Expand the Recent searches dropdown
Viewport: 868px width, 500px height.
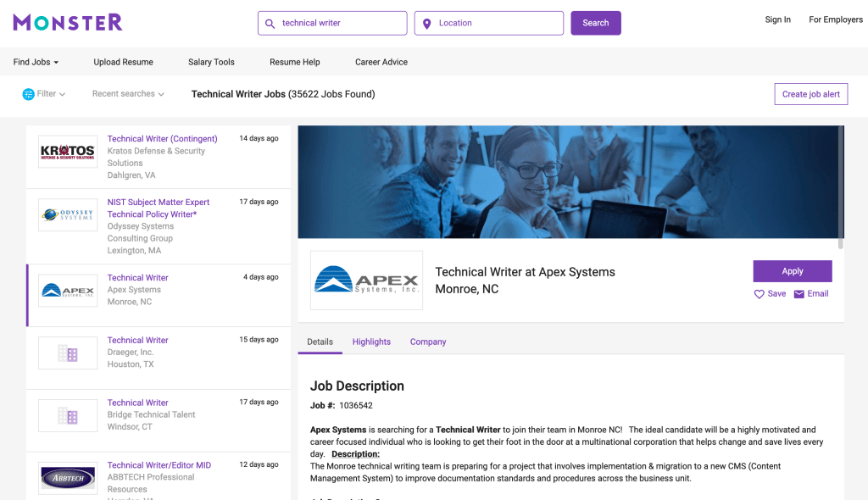coord(128,94)
